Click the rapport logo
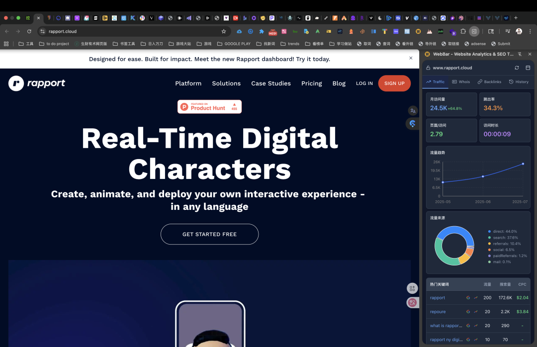 tap(37, 83)
